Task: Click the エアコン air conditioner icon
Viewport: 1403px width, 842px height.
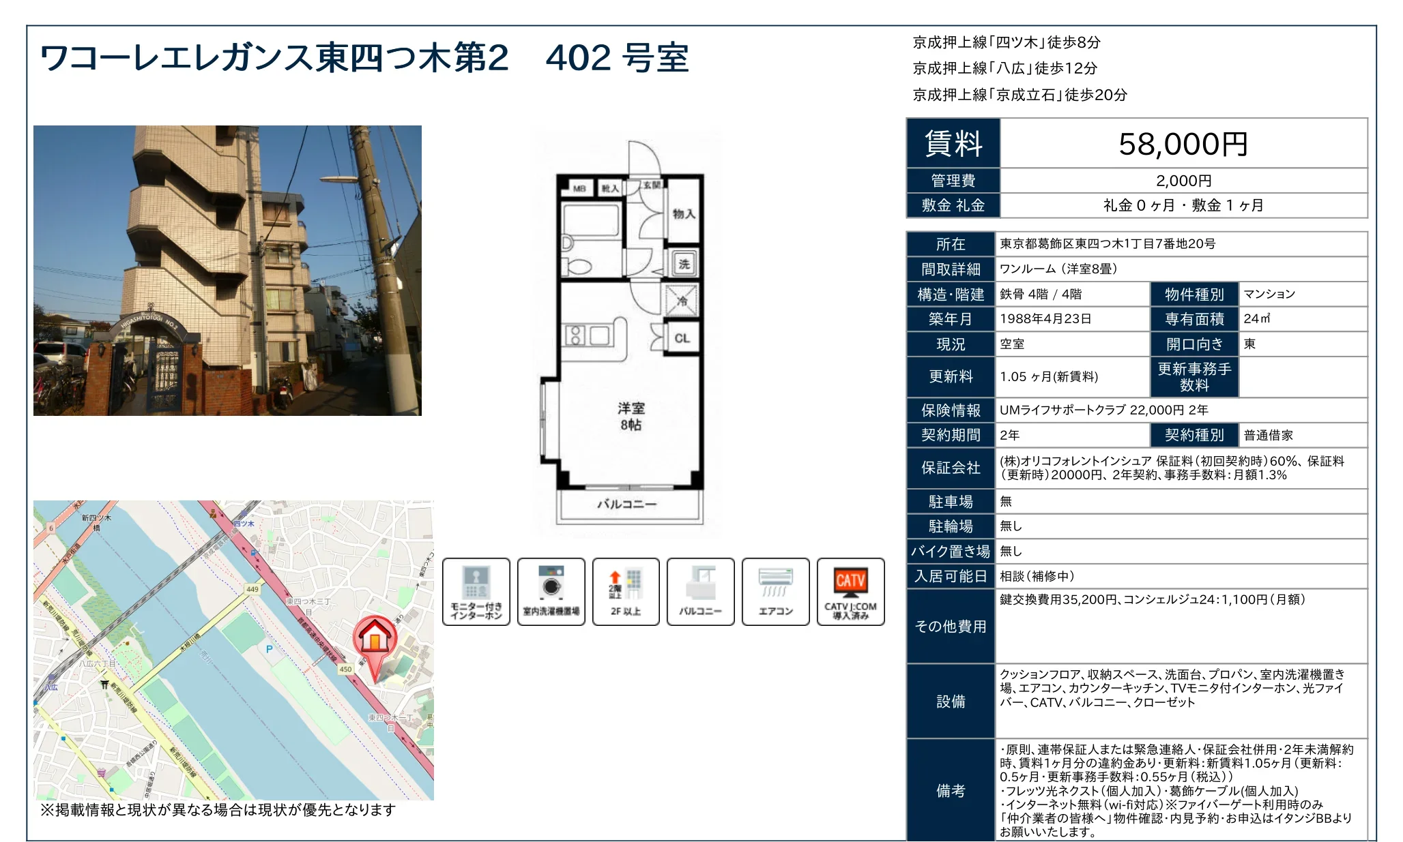Action: [775, 591]
